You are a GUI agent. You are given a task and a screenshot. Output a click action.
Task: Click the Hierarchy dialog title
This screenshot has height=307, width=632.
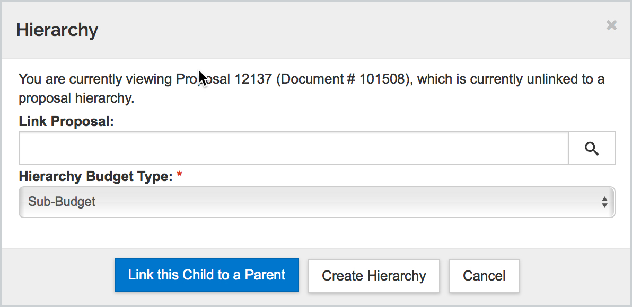tap(57, 30)
